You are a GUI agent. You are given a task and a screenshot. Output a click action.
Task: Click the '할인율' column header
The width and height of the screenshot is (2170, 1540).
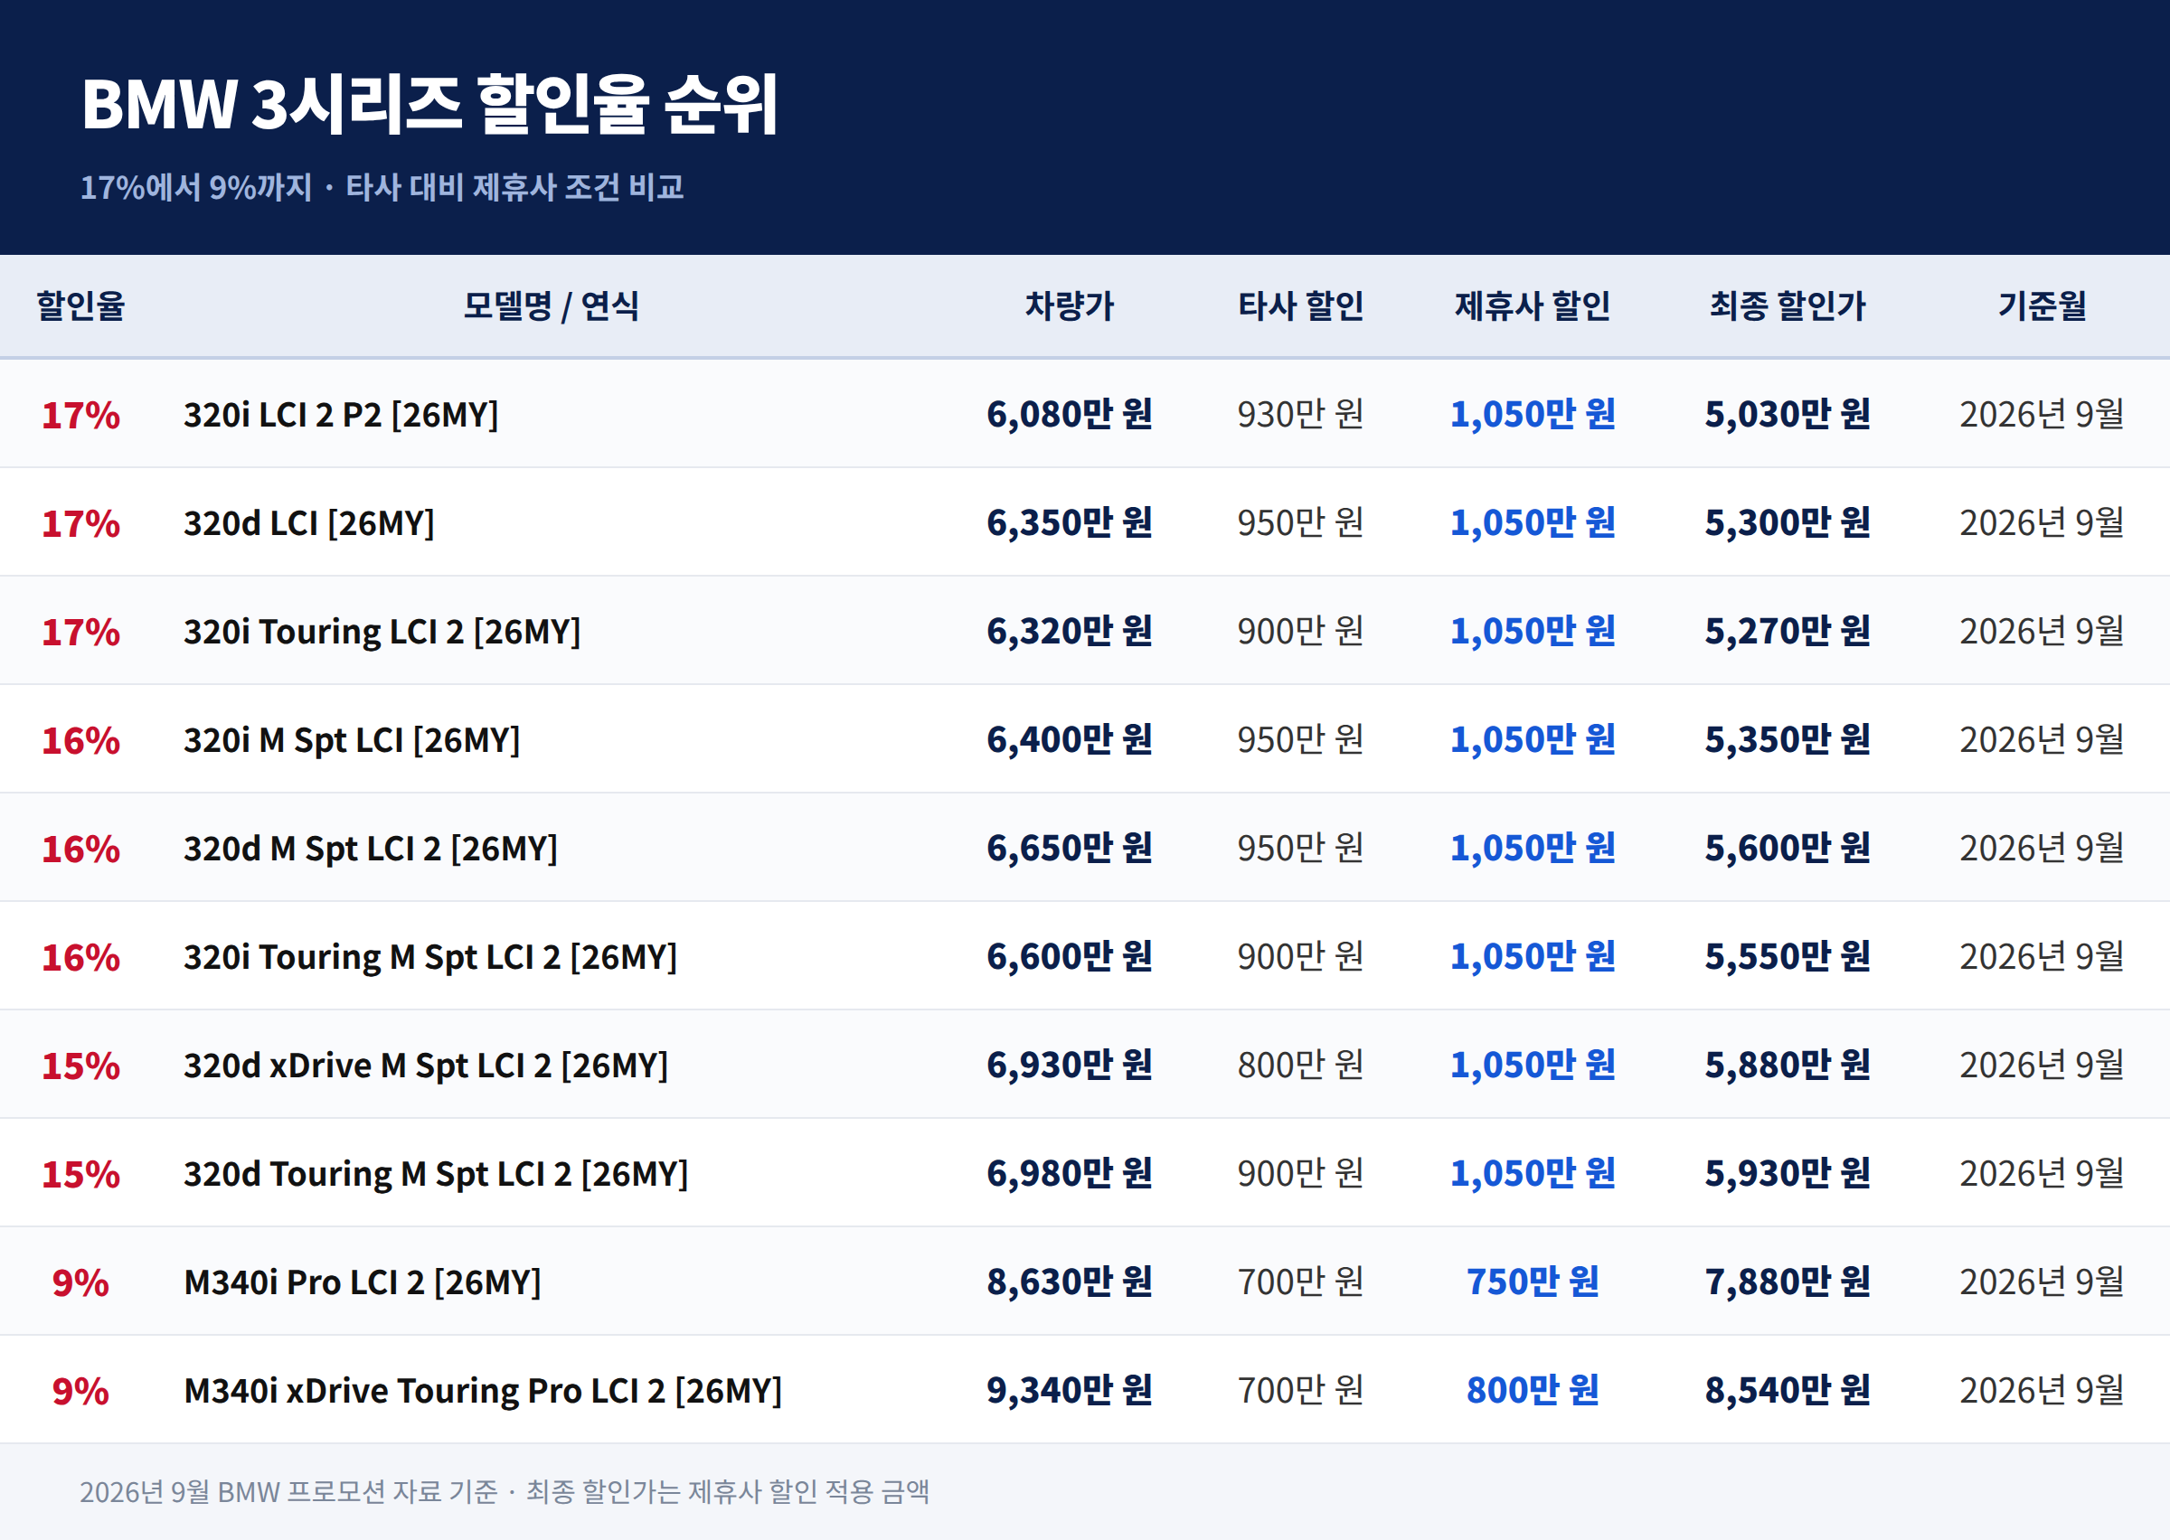(80, 305)
